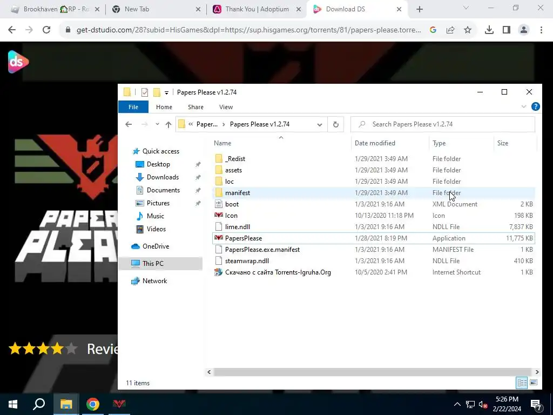This screenshot has width=553, height=415.
Task: Open the View ribbon tab
Action: tap(226, 107)
